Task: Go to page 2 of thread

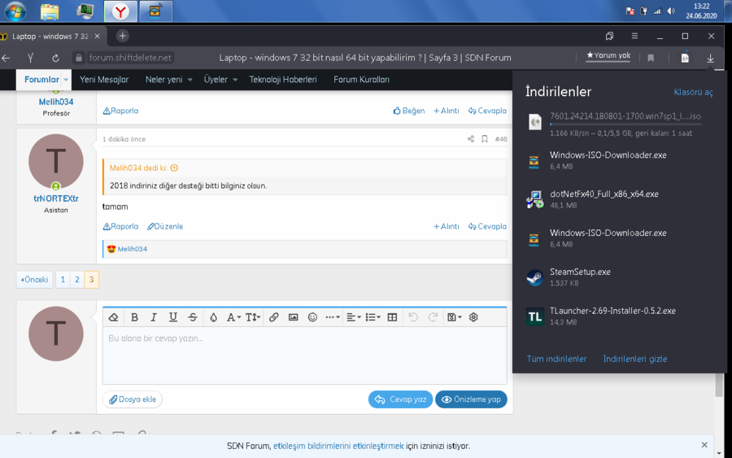Action: 77,280
